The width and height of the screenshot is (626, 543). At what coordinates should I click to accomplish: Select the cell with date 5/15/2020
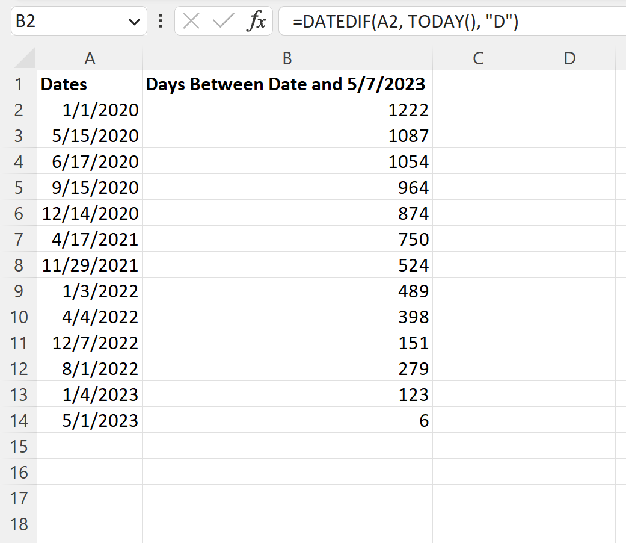(x=90, y=135)
